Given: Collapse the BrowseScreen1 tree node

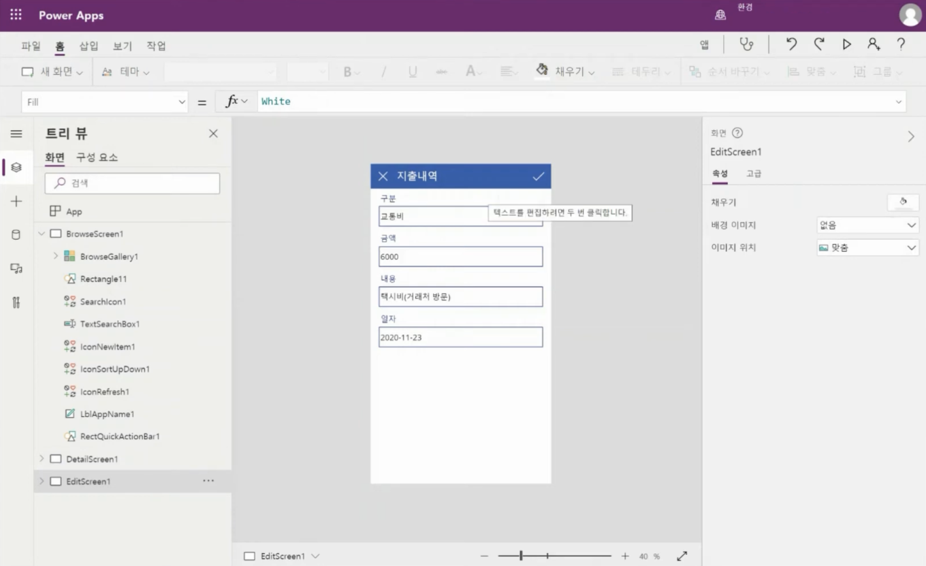Looking at the screenshot, I should tap(42, 234).
